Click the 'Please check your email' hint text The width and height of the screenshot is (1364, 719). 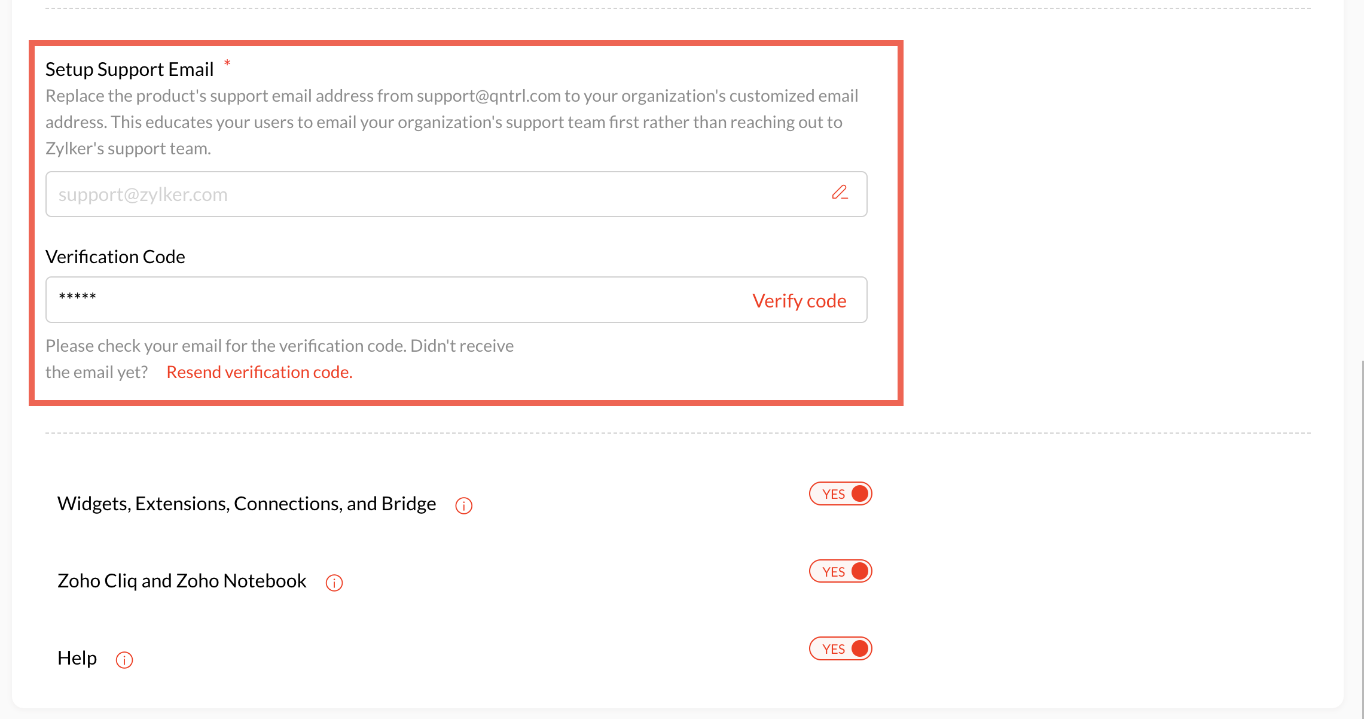[279, 346]
